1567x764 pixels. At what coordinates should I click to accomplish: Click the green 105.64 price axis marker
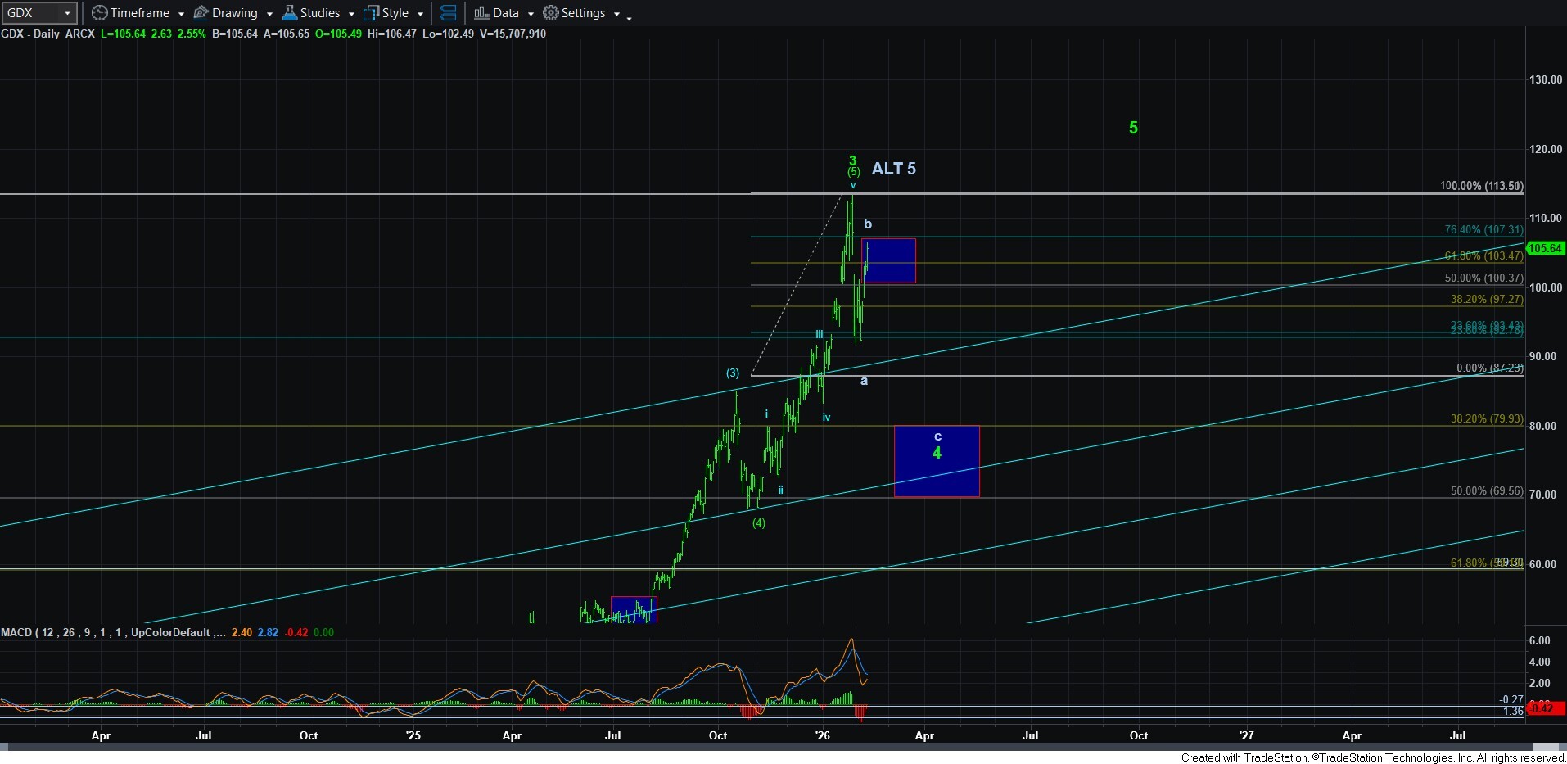tap(1545, 249)
